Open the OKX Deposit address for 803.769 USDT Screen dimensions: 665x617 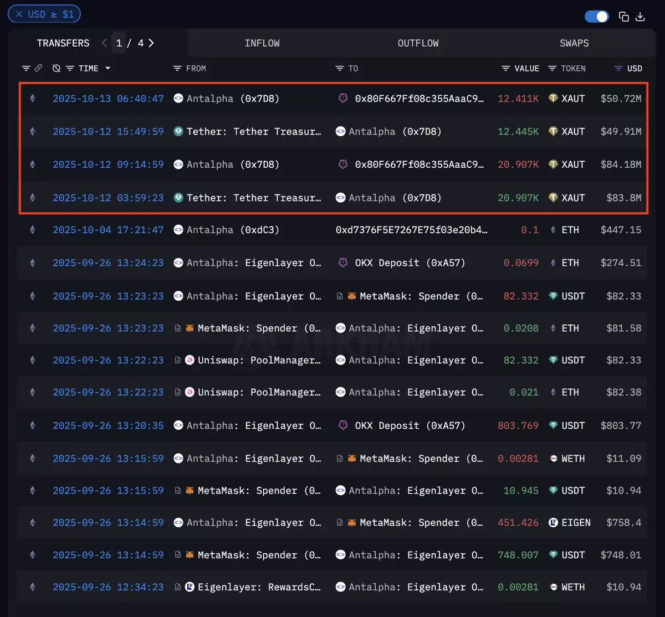tap(410, 425)
